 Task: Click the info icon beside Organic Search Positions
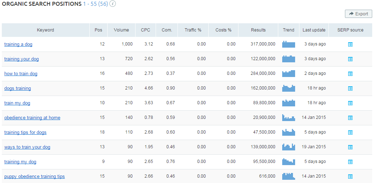pyautogui.click(x=113, y=4)
